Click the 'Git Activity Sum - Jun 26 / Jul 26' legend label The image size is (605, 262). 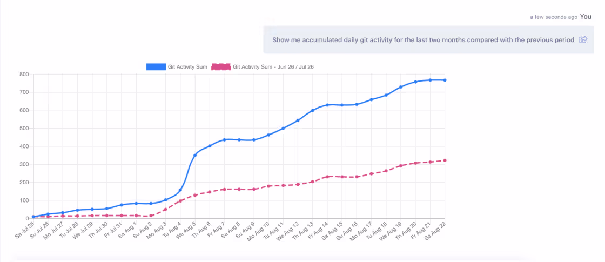click(x=273, y=67)
